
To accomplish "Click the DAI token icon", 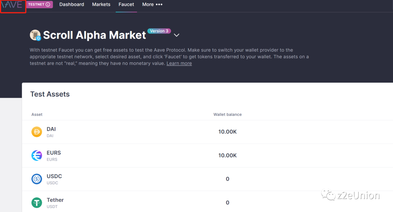I will pos(37,132).
